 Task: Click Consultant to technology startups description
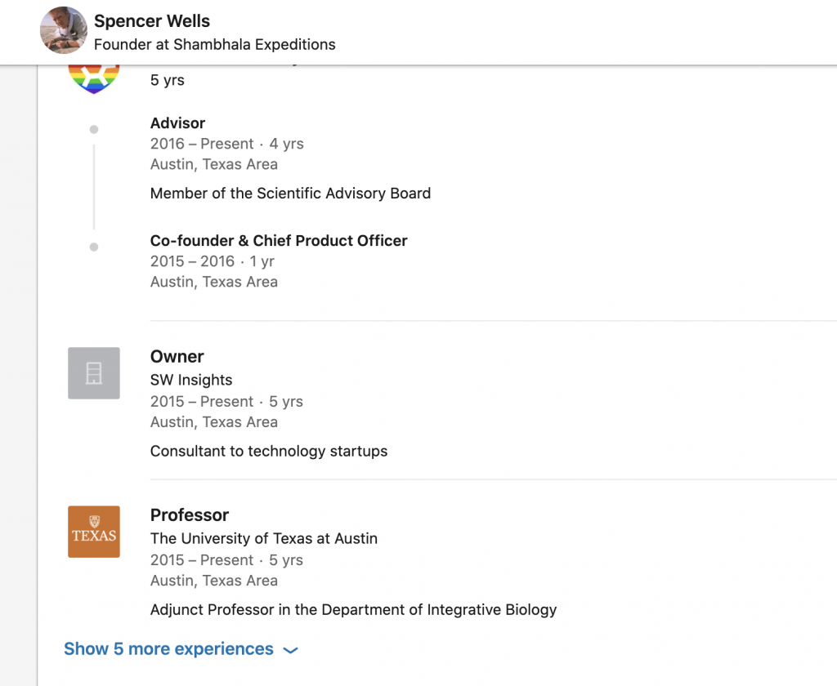point(269,451)
